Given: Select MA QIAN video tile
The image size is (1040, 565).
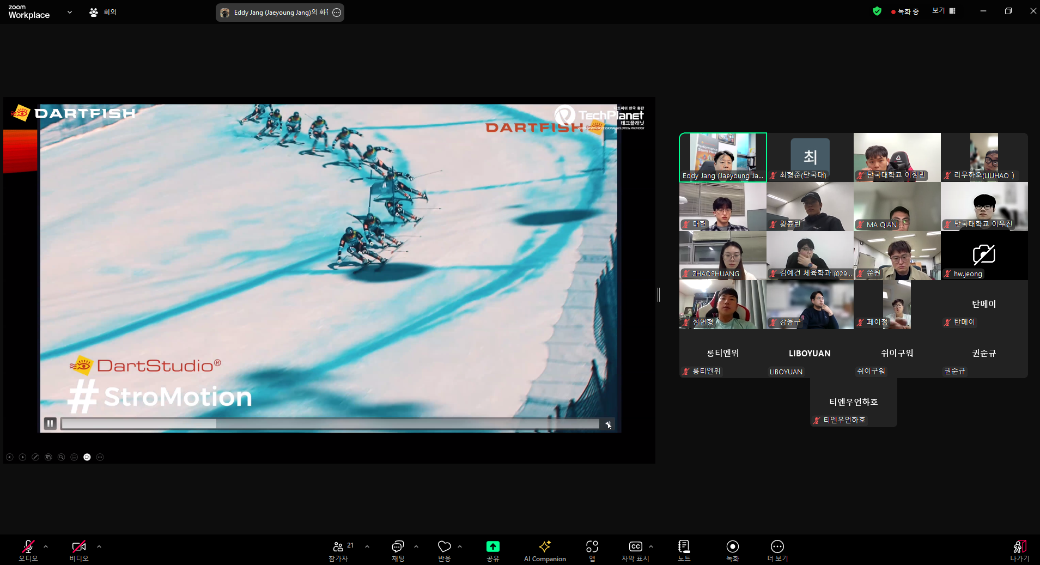Looking at the screenshot, I should coord(897,206).
